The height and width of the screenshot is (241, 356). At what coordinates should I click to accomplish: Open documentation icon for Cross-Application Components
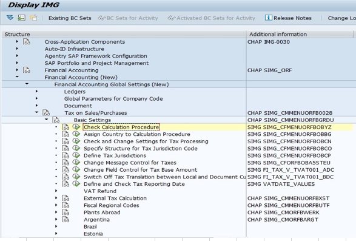point(27,42)
